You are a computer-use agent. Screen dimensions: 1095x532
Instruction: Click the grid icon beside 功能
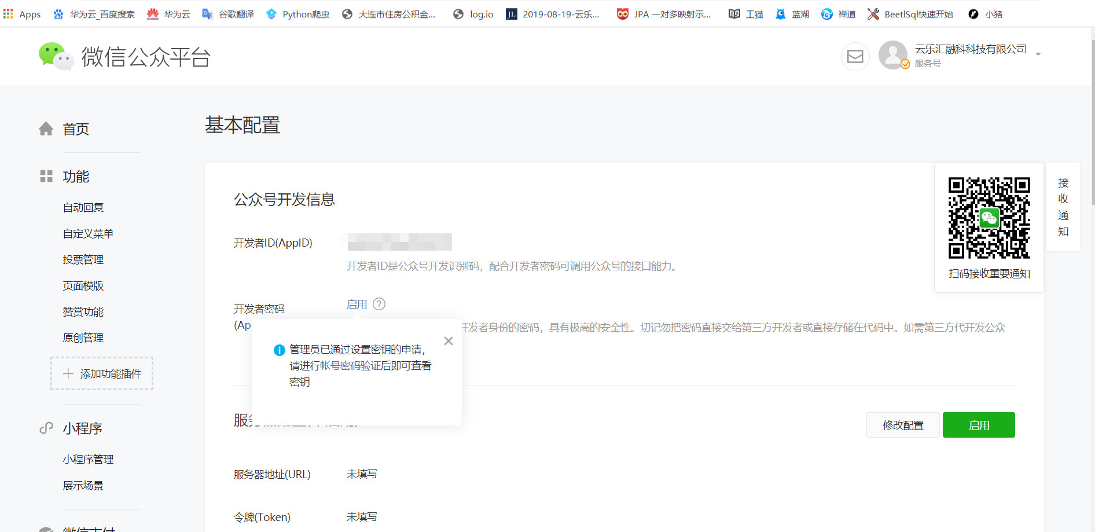[46, 176]
